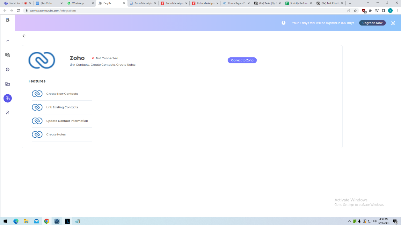Switch to the (9+) Task Priorit tab

tap(330, 3)
